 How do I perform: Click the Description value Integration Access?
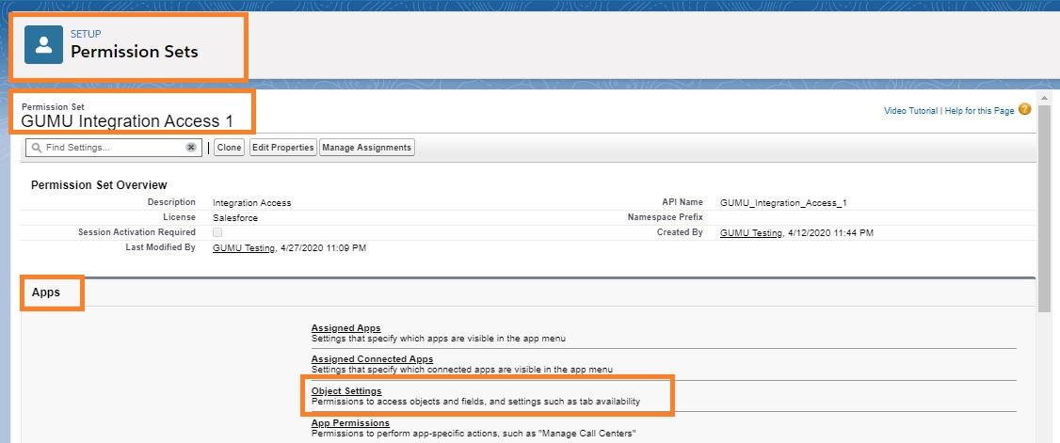pos(251,202)
